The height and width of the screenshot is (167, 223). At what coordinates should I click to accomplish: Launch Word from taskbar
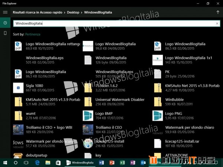[101, 163]
